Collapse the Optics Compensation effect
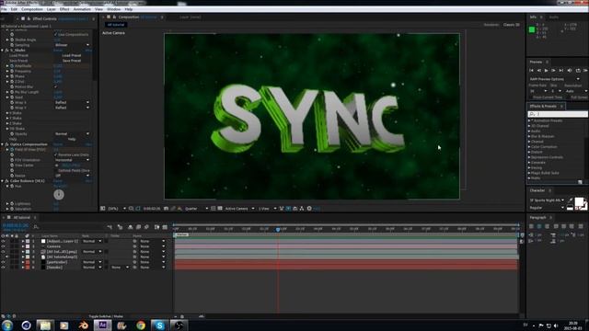Image resolution: width=589 pixels, height=331 pixels. (2, 144)
